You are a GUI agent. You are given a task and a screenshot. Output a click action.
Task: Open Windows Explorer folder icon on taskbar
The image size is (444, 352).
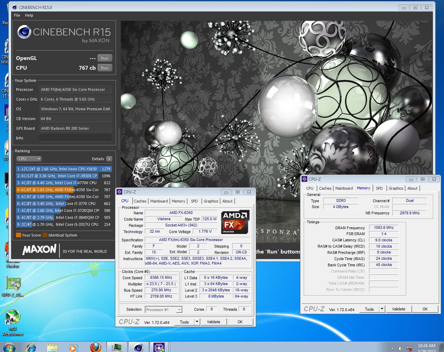(x=52, y=347)
